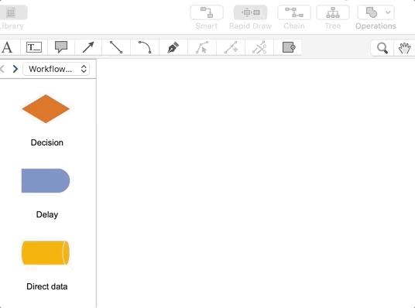Open the Operations shape icon
The width and height of the screenshot is (415, 308).
pyautogui.click(x=372, y=12)
